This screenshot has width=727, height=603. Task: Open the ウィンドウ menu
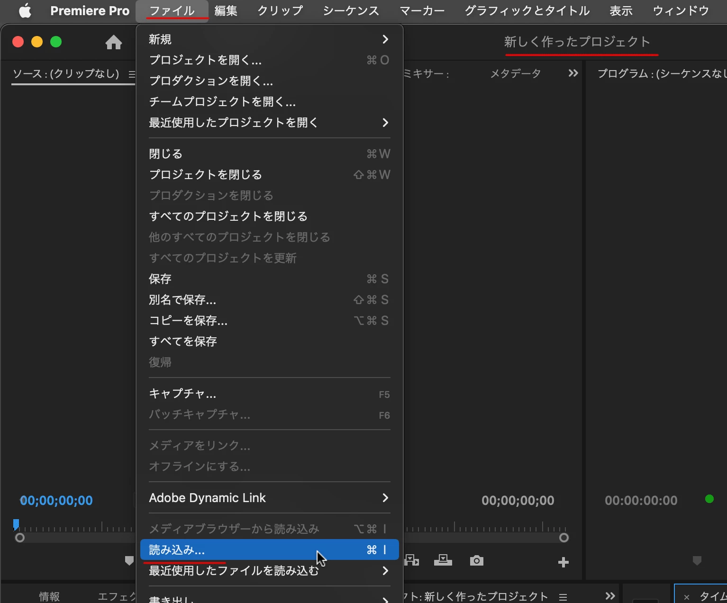pos(681,10)
